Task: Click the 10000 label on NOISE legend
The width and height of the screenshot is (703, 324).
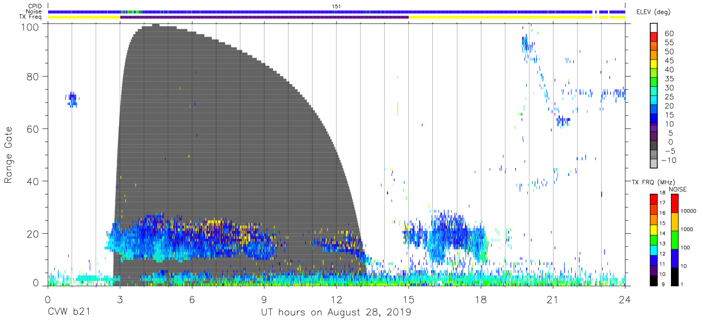Action: [690, 211]
